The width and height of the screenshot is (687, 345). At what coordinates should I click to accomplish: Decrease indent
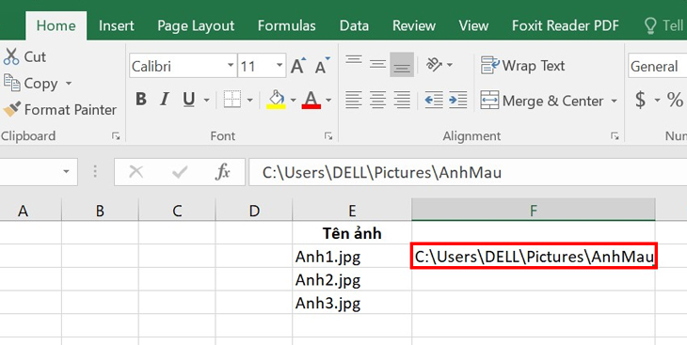click(434, 101)
